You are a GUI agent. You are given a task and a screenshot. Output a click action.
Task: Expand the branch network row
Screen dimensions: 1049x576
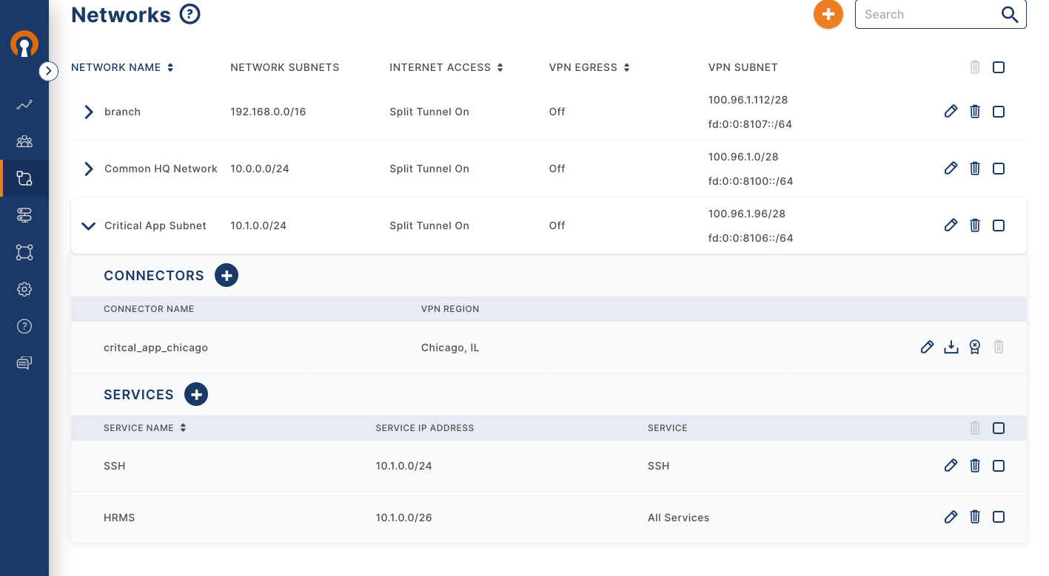click(89, 112)
